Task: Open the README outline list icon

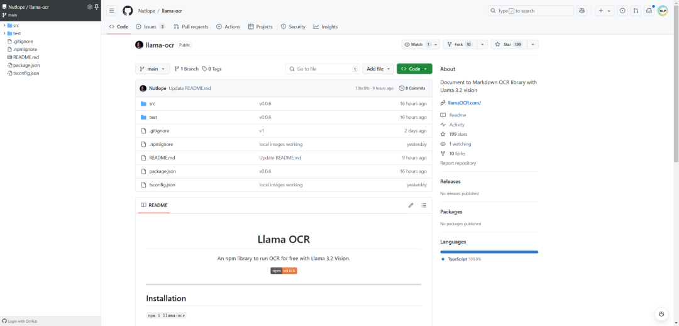Action: (424, 206)
